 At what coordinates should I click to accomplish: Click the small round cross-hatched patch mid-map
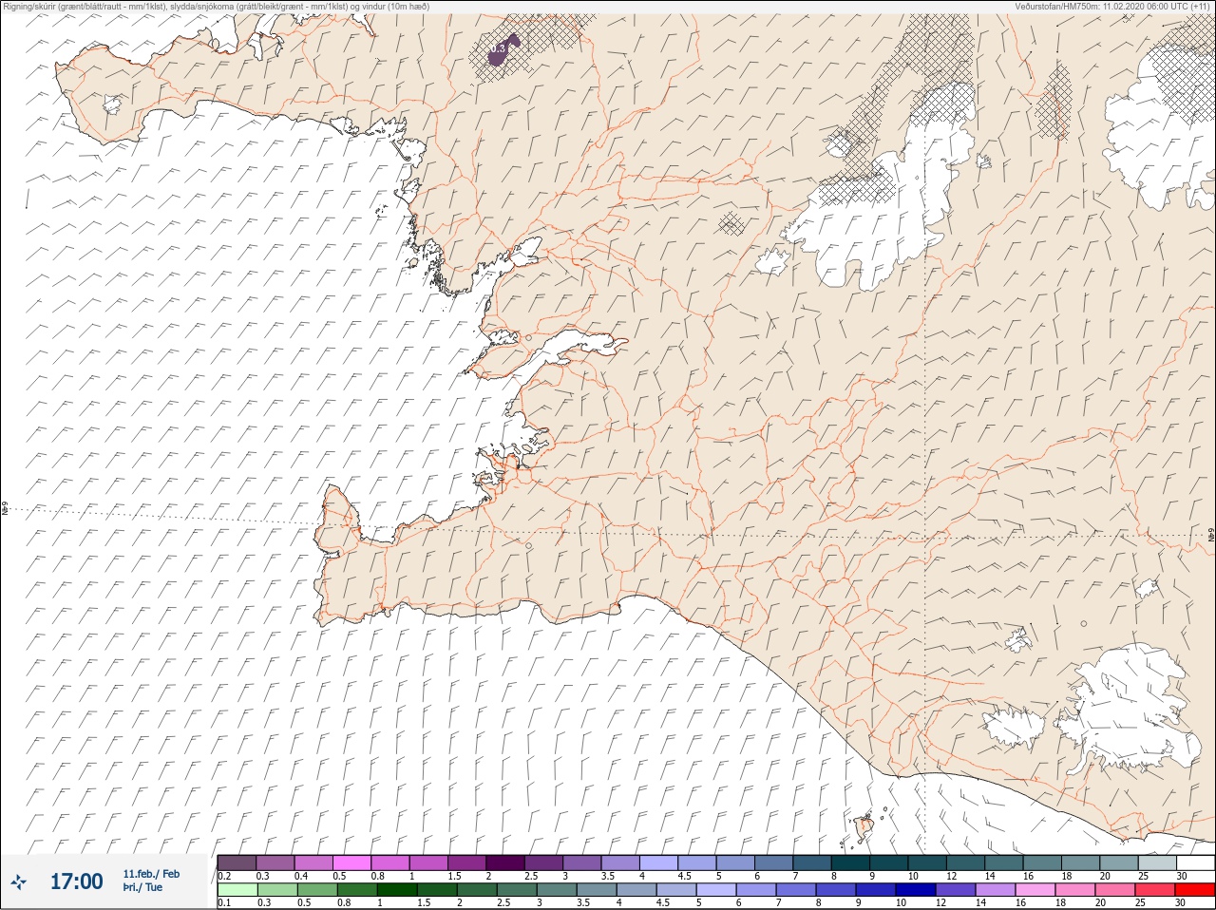[731, 224]
